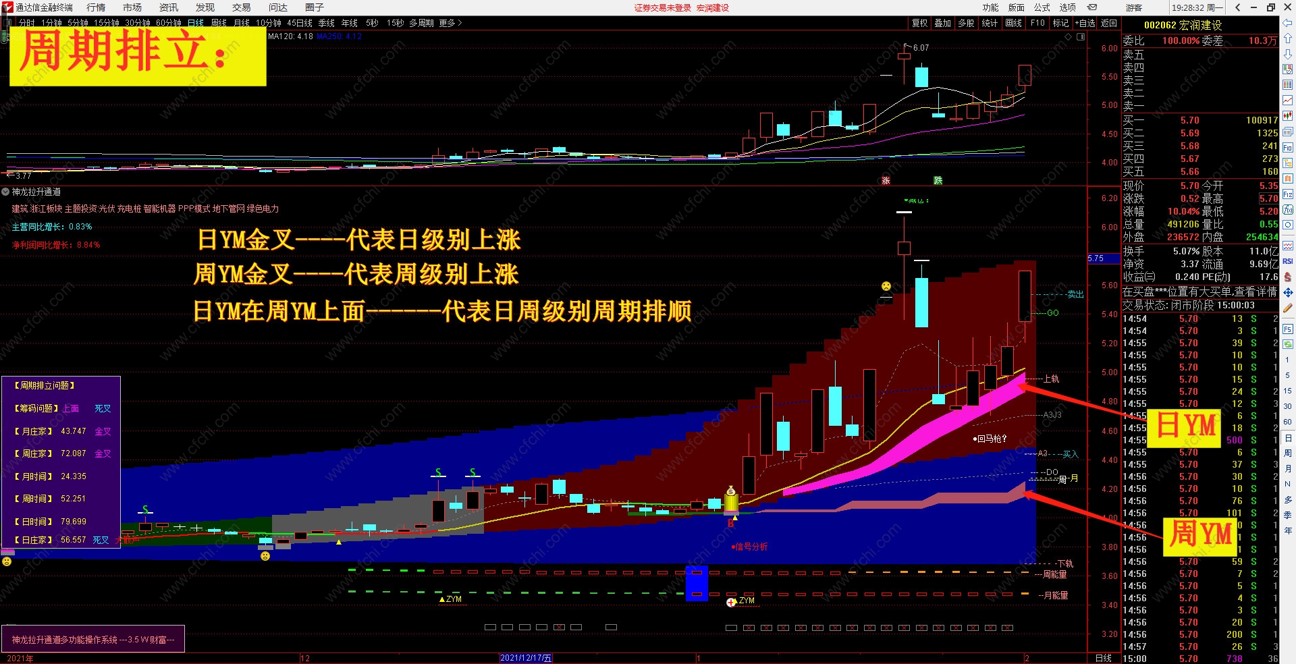Click the back chevron in title bar
This screenshot has width=1296, height=664.
(1237, 7)
